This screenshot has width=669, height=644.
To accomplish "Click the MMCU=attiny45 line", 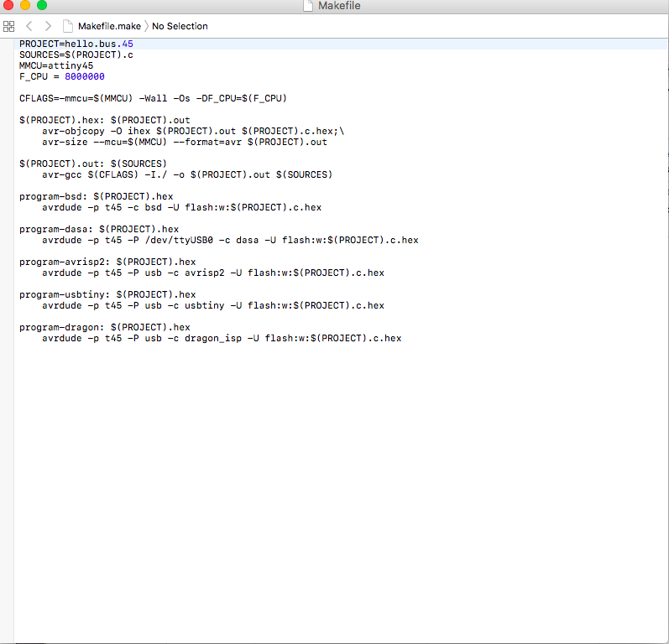I will pos(56,65).
